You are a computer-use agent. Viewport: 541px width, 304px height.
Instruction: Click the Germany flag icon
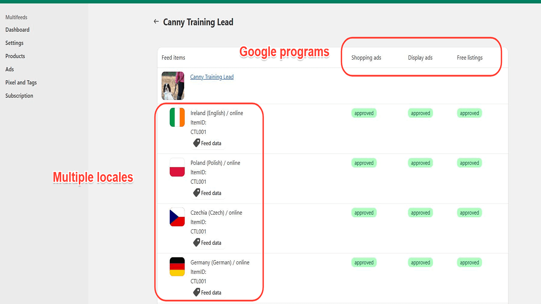[x=177, y=267]
